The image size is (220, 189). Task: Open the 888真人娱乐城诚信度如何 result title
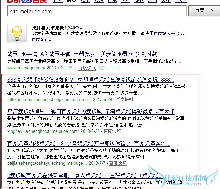click(91, 80)
